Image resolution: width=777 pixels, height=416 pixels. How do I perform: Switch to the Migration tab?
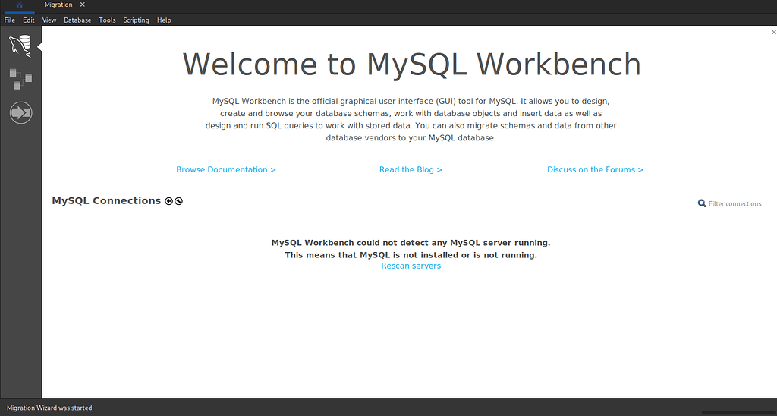click(x=58, y=5)
